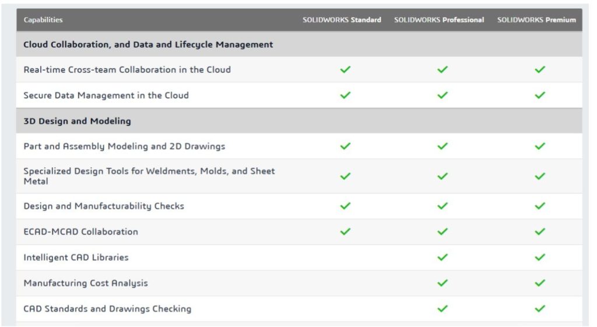The width and height of the screenshot is (597, 327).
Task: Click the Secure Data Management in the Cloud label
Action: click(106, 95)
